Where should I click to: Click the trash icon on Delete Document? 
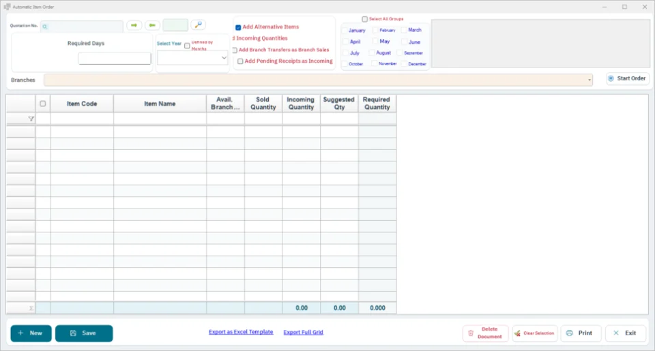click(471, 333)
